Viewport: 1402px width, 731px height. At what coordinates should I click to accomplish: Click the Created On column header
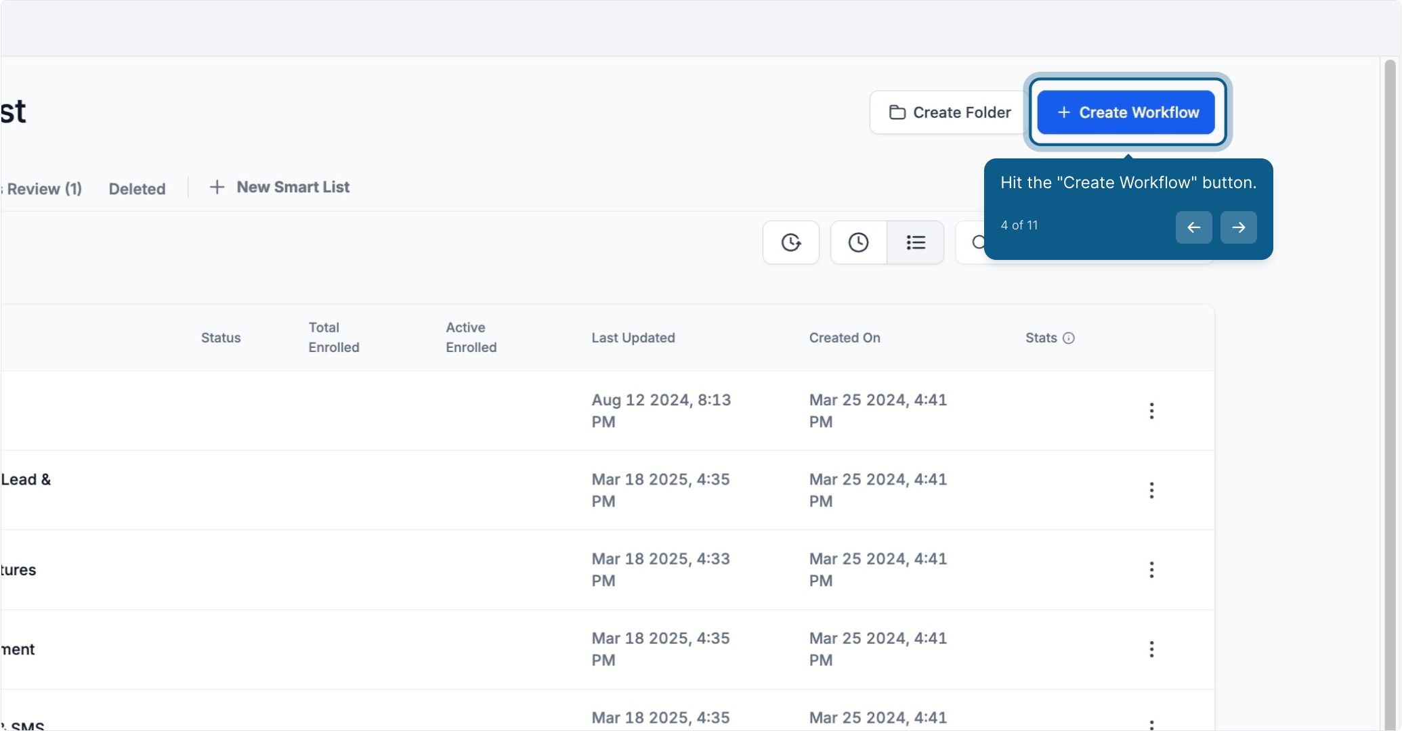tap(845, 338)
